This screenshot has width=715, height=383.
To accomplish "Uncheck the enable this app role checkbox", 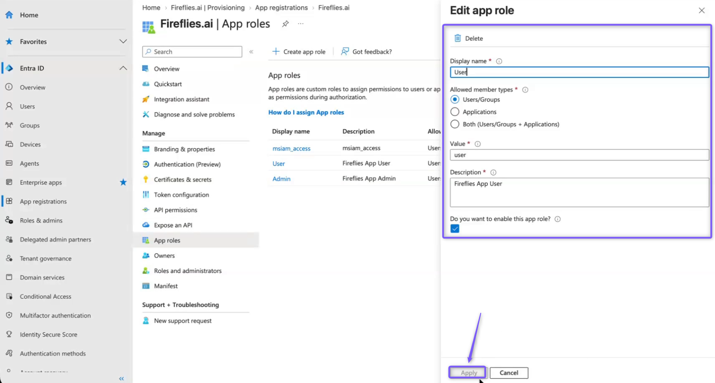I will click(455, 229).
